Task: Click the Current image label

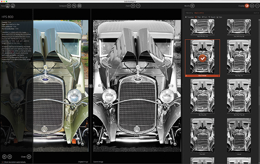Action: coord(98,162)
